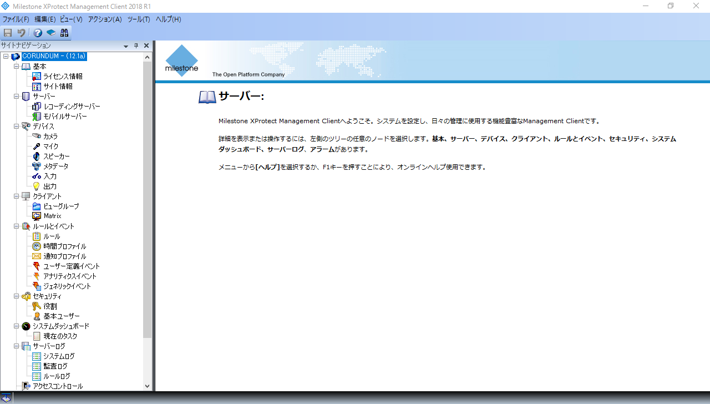Select the システムダッシュボード node label
Image resolution: width=710 pixels, height=404 pixels.
tap(61, 326)
